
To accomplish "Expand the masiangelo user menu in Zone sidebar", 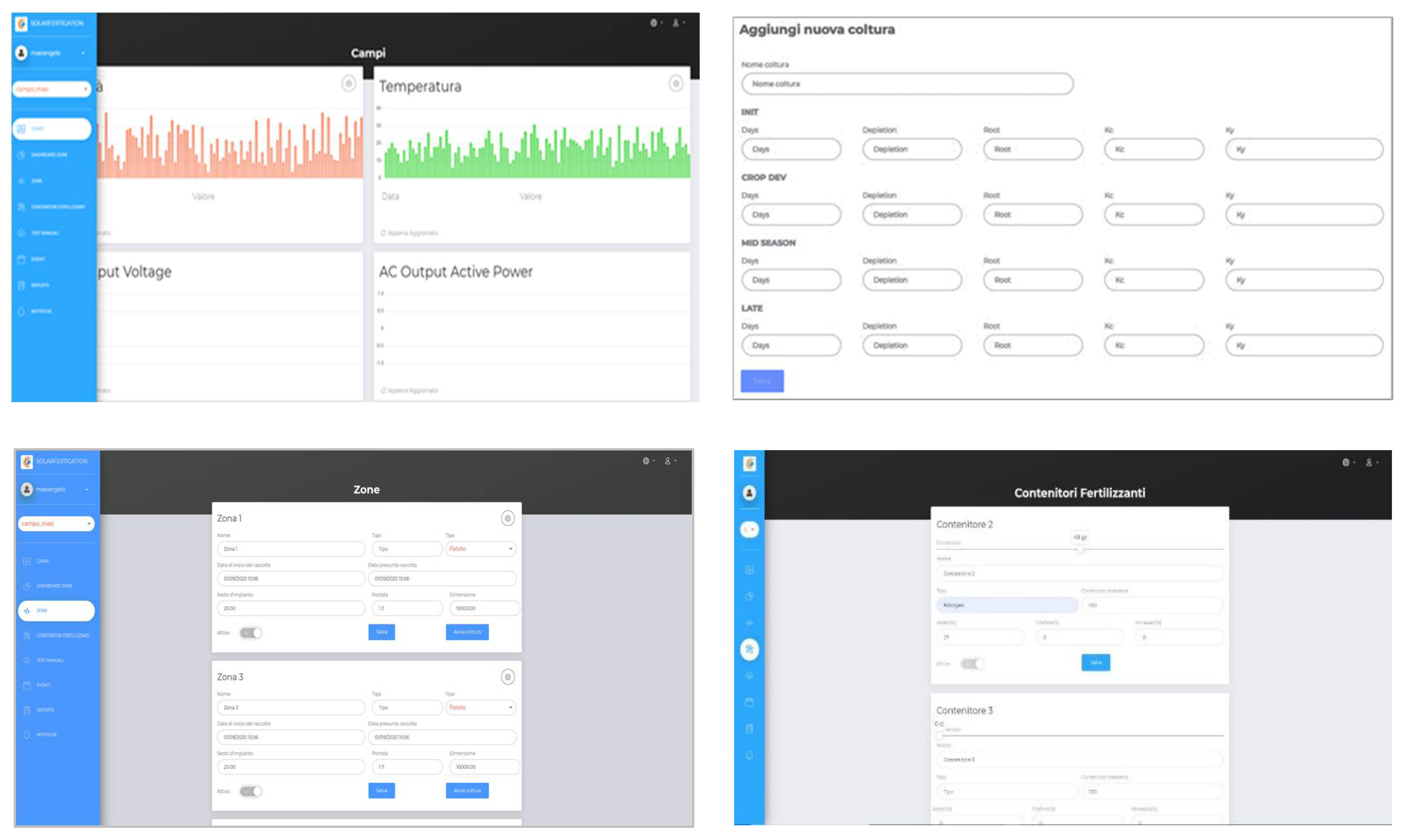I will point(56,490).
